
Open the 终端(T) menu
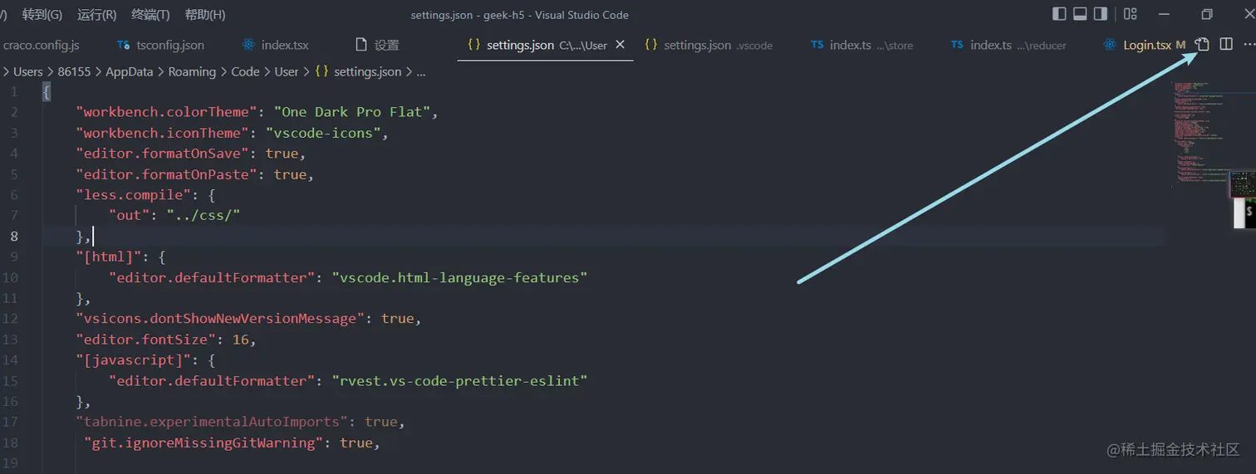tap(151, 15)
